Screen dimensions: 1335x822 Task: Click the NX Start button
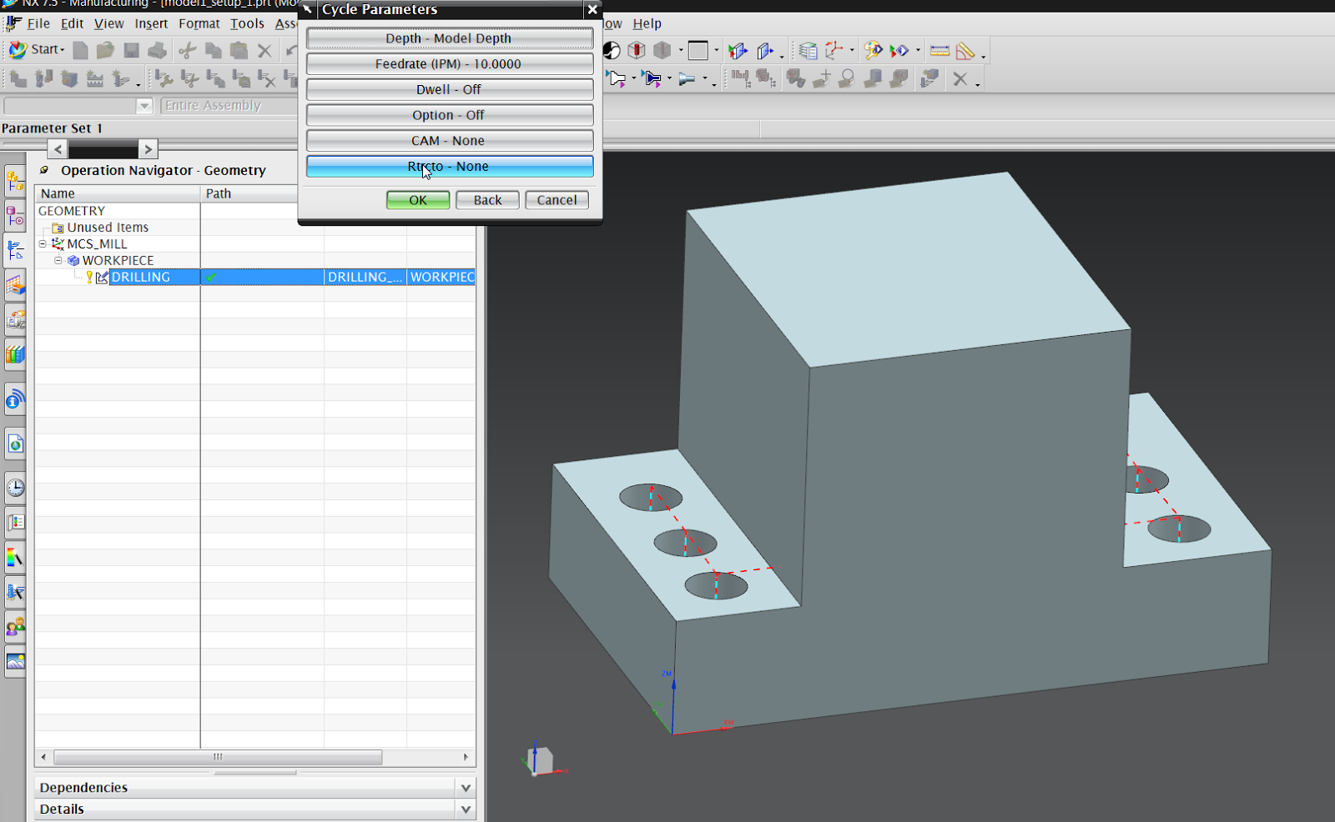point(36,50)
